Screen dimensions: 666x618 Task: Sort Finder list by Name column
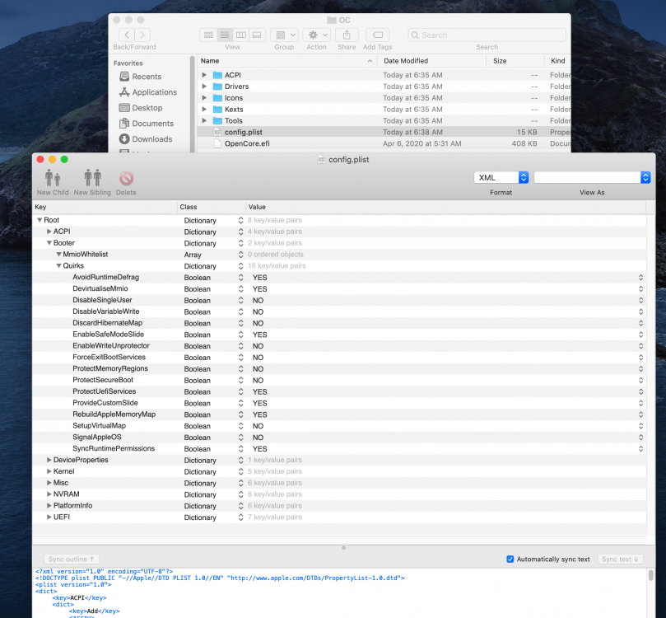(286, 61)
